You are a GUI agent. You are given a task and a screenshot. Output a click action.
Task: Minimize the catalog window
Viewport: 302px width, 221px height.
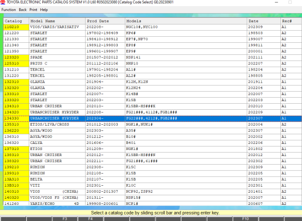[x=276, y=3]
